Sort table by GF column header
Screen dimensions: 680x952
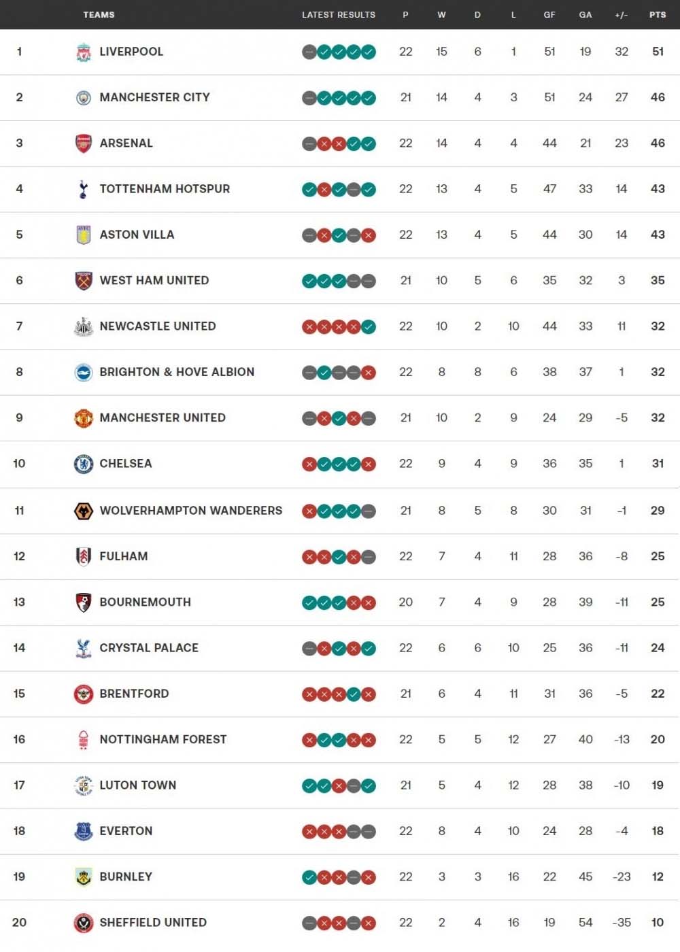pos(549,14)
